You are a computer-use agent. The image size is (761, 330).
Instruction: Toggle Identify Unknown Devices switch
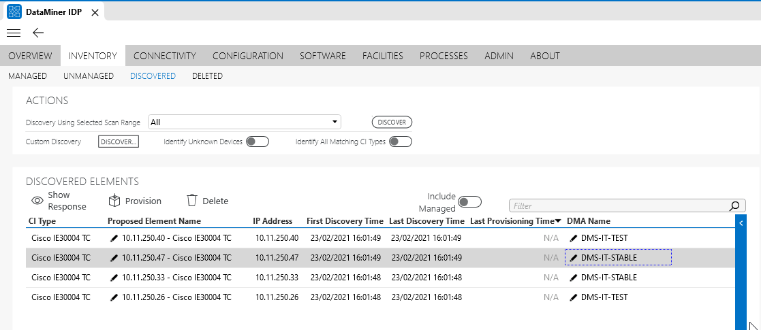point(258,142)
